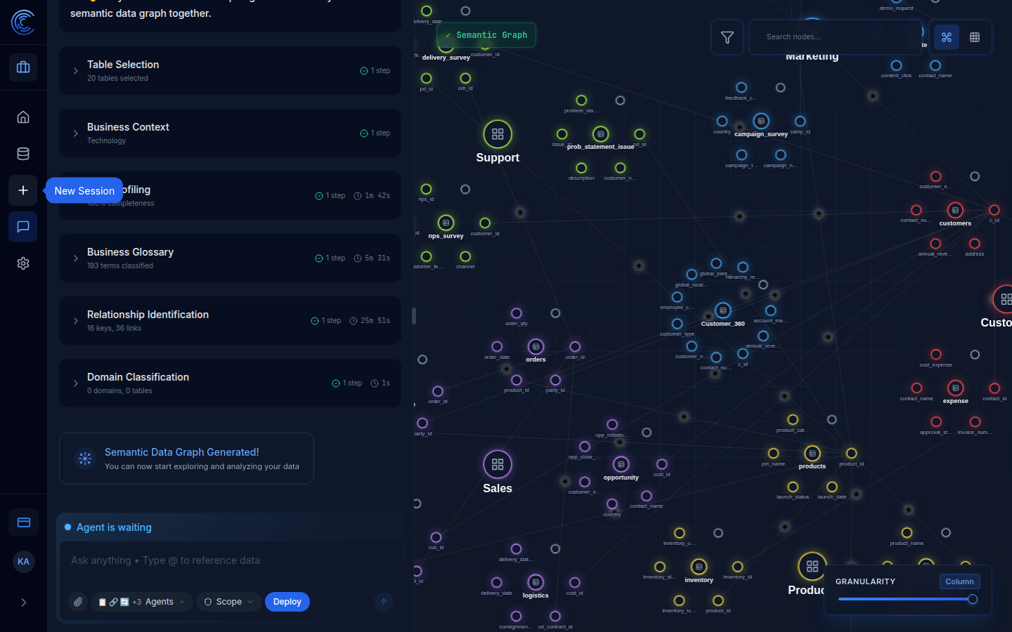Expand the sidebar with bottom chevron
Screen dimensions: 1012x632
23,603
